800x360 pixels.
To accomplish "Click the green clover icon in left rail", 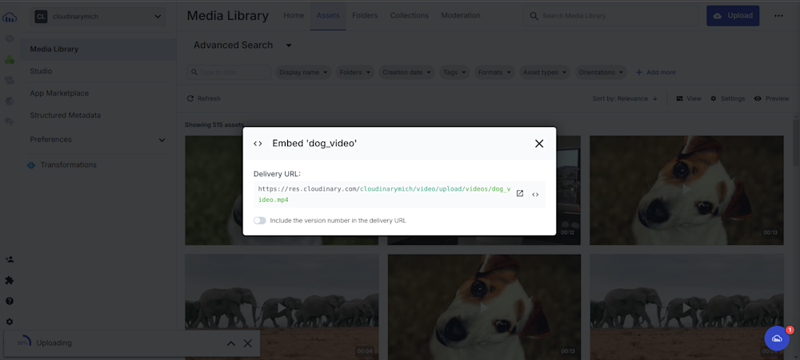I will click(x=9, y=60).
